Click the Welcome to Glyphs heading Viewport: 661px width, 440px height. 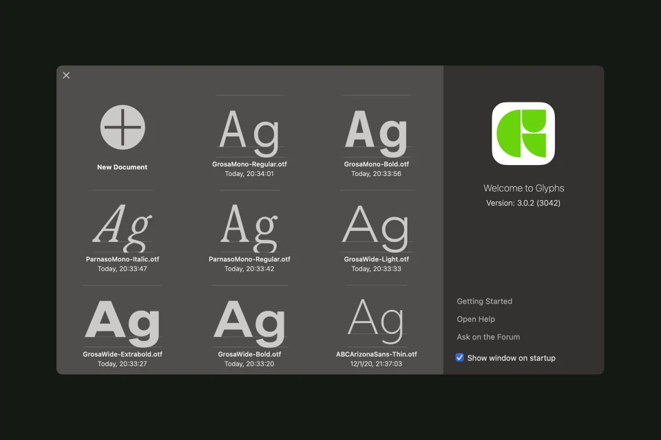[x=524, y=188]
